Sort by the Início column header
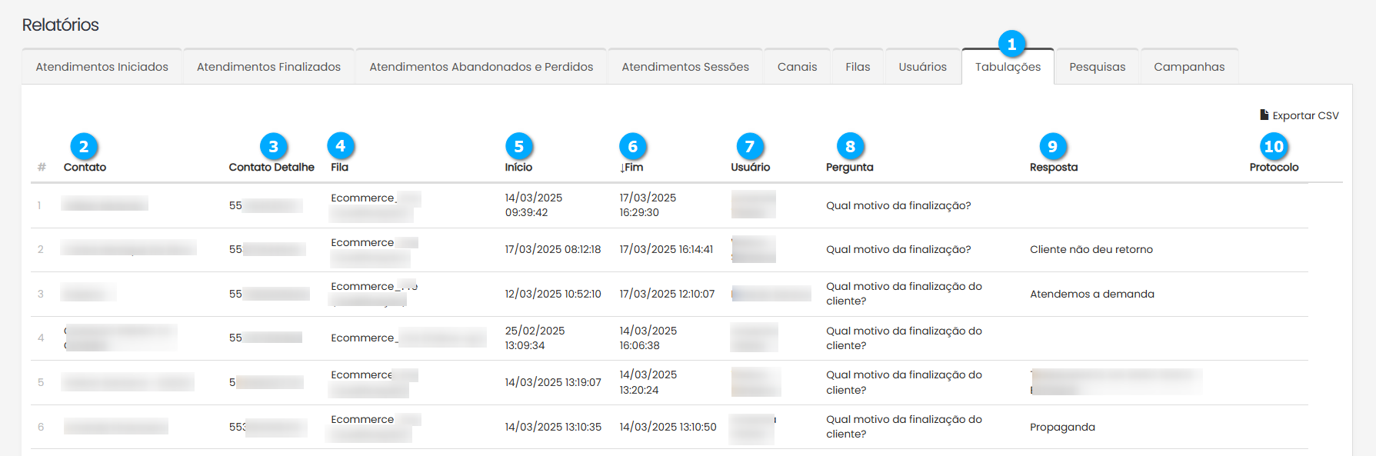Viewport: 1376px width, 456px height. point(518,168)
